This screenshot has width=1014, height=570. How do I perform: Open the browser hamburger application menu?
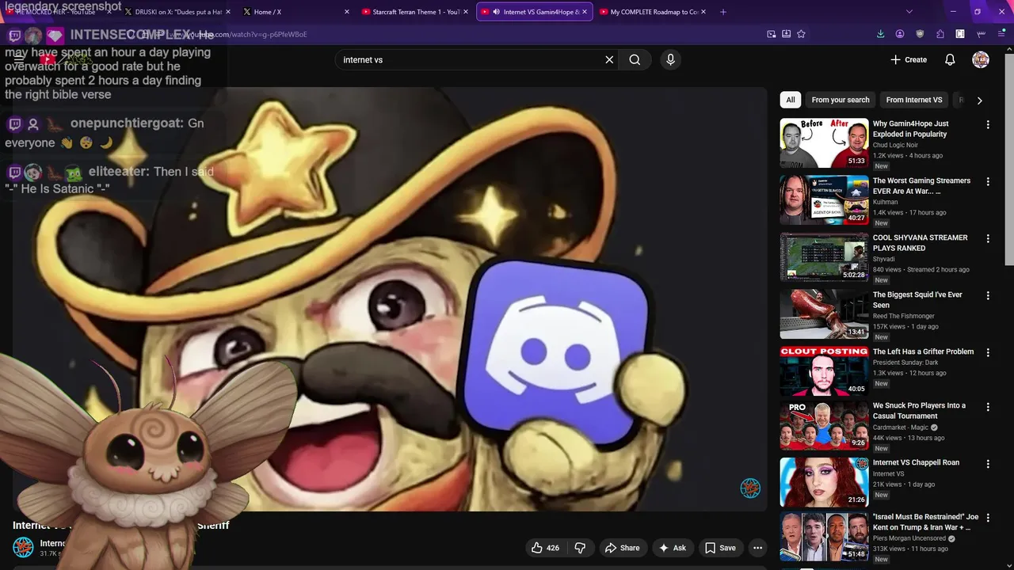click(x=1001, y=34)
